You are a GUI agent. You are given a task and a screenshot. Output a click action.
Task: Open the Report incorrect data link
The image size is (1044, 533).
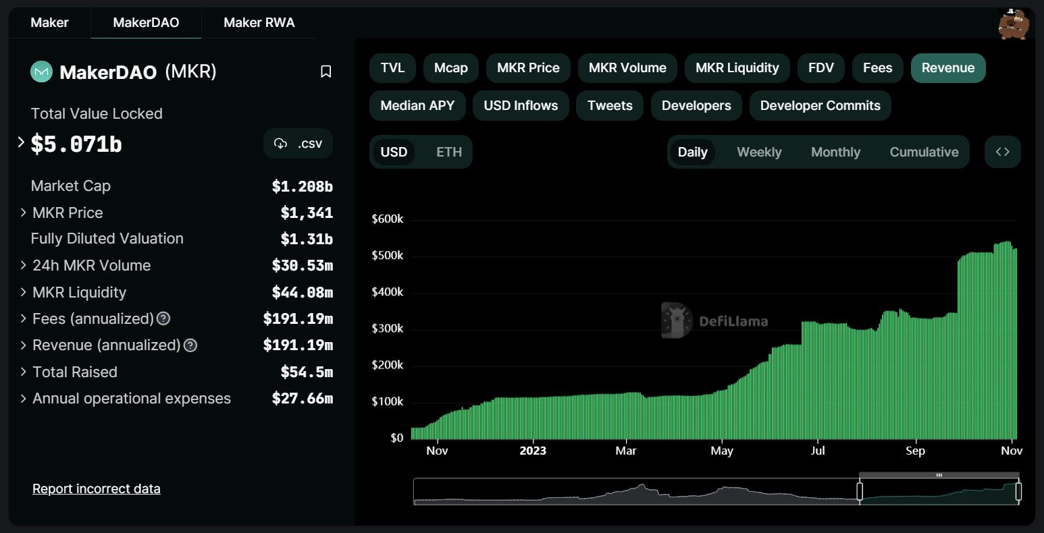[x=97, y=489]
